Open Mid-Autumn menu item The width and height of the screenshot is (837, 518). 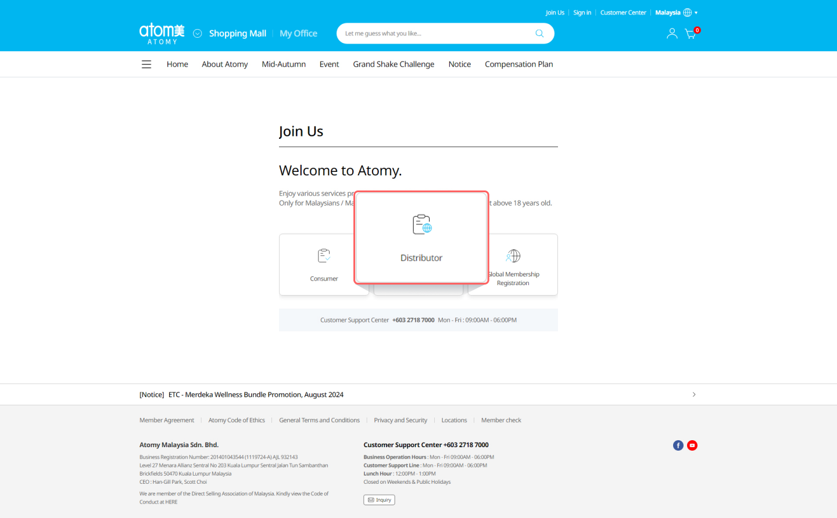pyautogui.click(x=284, y=64)
